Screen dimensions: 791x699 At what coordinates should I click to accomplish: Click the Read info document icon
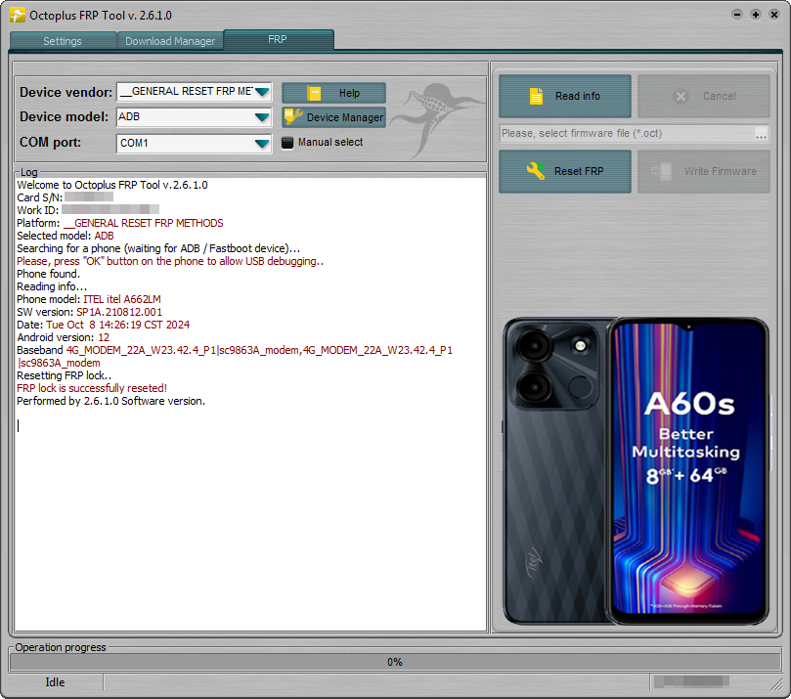pyautogui.click(x=536, y=96)
